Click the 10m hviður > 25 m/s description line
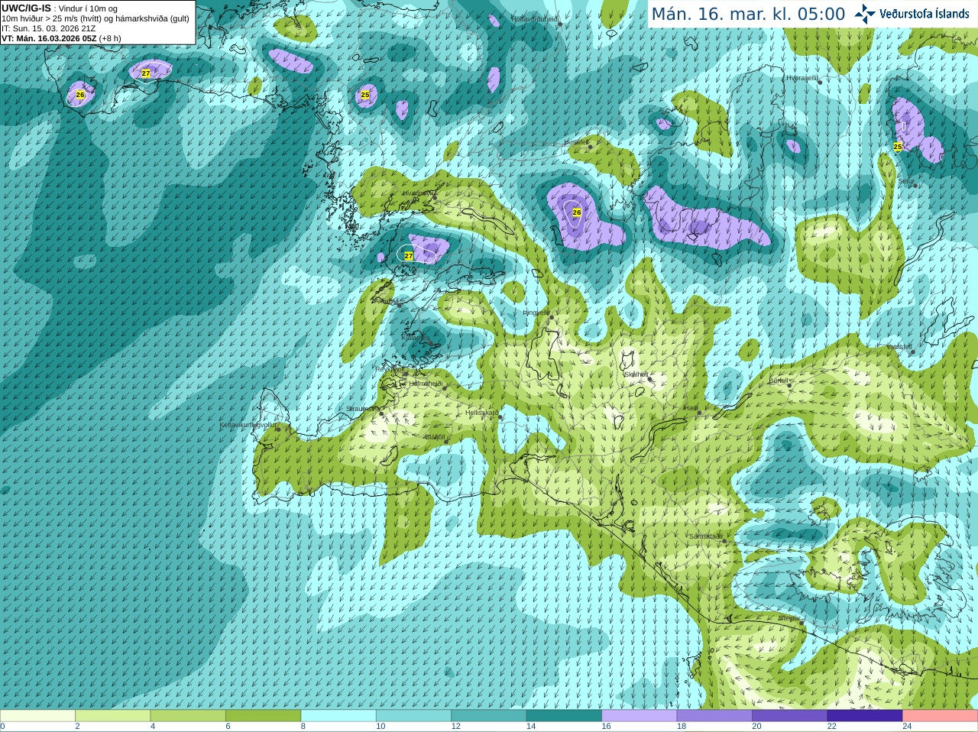Viewport: 978px width, 732px height. (96, 18)
